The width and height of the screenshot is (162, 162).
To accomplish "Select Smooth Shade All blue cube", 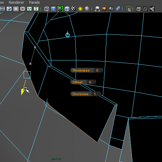I will 53,9.
